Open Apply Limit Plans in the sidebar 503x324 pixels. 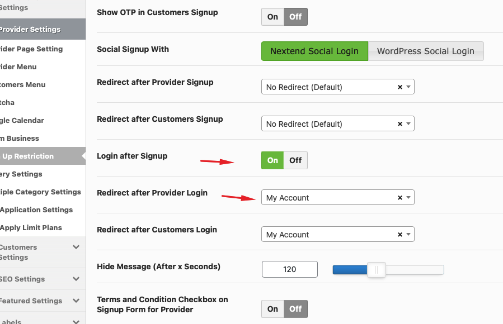pyautogui.click(x=31, y=227)
